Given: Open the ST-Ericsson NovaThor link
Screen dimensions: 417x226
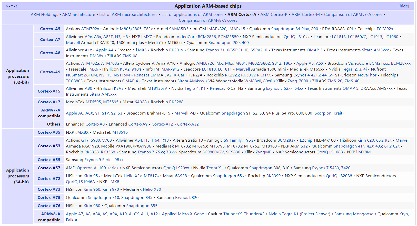Looking at the screenshot, I should [367, 75].
